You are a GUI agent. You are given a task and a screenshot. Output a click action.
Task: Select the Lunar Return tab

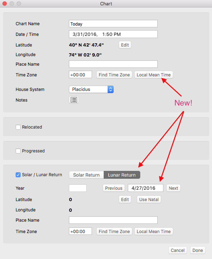tap(122, 175)
